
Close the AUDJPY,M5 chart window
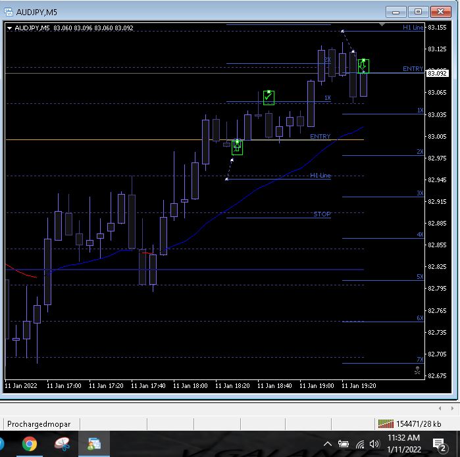[440, 12]
